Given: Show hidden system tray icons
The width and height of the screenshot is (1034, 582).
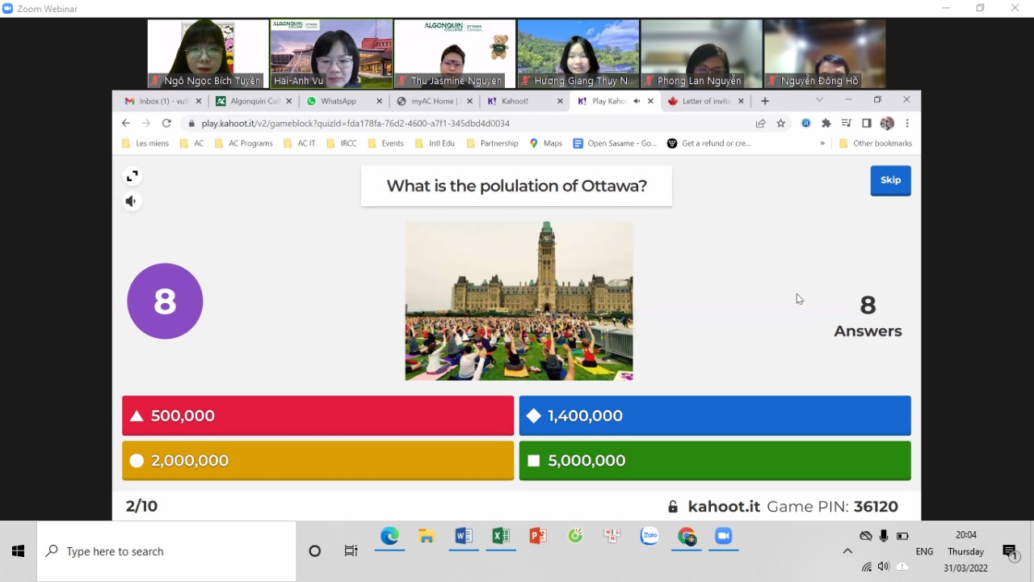Looking at the screenshot, I should [x=847, y=551].
